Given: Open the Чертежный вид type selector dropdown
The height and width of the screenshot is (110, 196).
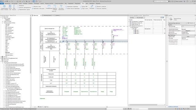Looking at the screenshot, I should point(178,23).
